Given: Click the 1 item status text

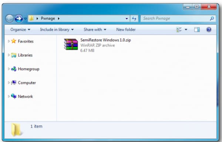Looking at the screenshot, I should pos(36,126).
